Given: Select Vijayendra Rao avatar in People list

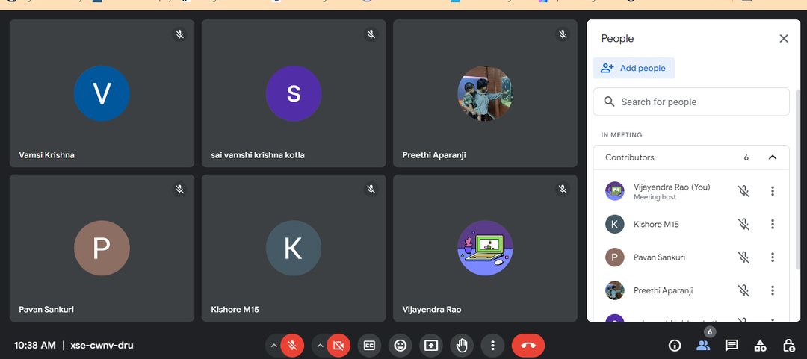Looking at the screenshot, I should pos(614,191).
